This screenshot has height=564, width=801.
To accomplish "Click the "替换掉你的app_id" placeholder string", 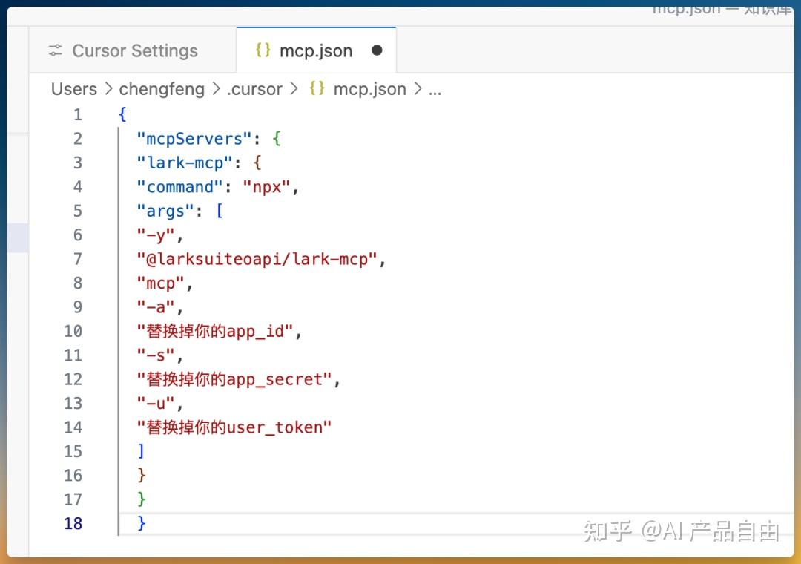I will point(215,331).
